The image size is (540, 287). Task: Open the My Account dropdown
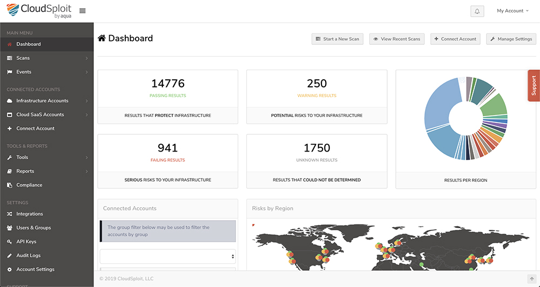click(x=512, y=11)
